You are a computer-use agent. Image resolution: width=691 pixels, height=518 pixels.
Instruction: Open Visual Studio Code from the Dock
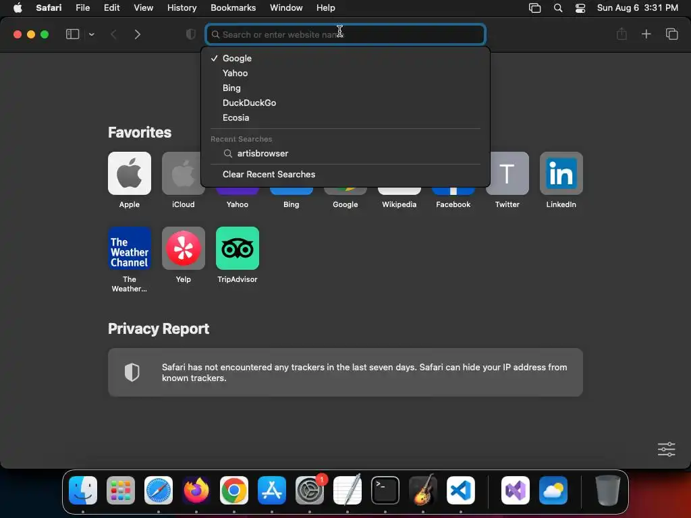pos(461,490)
